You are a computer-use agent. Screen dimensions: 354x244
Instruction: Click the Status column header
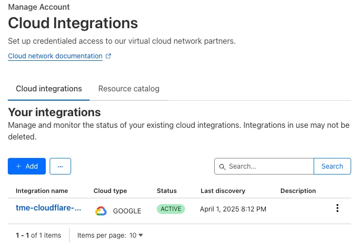click(167, 191)
